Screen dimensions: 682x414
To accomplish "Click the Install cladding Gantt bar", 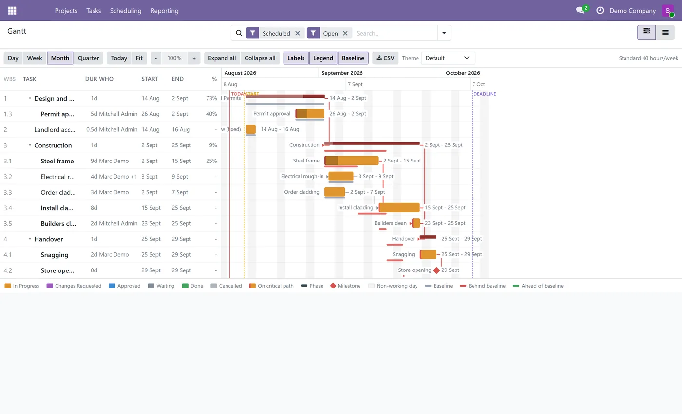I will pyautogui.click(x=399, y=208).
